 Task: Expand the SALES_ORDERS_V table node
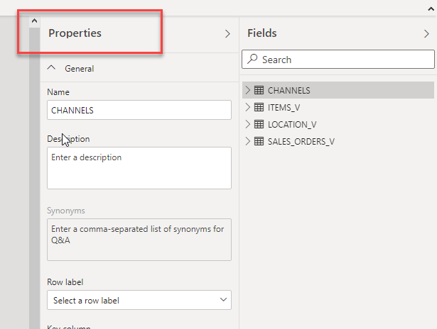pos(247,141)
